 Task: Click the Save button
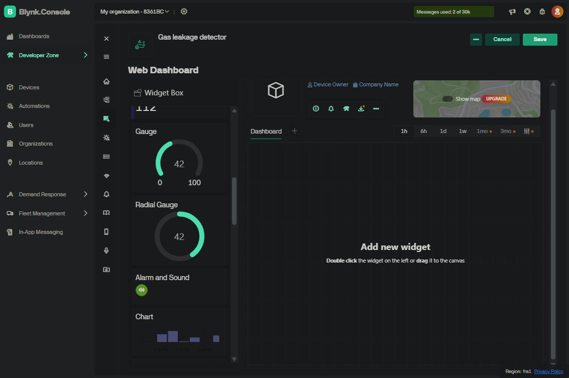click(x=540, y=39)
